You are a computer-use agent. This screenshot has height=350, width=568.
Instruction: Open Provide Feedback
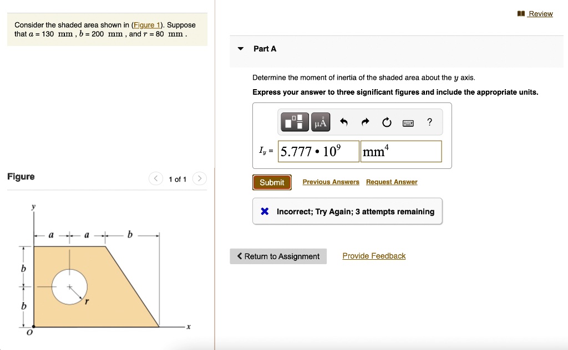click(x=374, y=255)
